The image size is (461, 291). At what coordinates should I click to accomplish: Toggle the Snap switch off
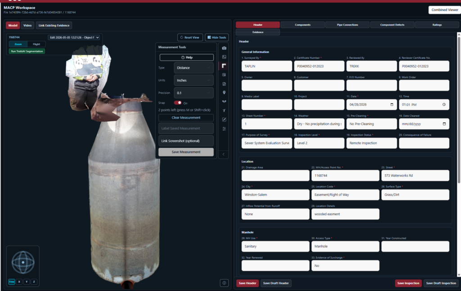[x=177, y=103]
